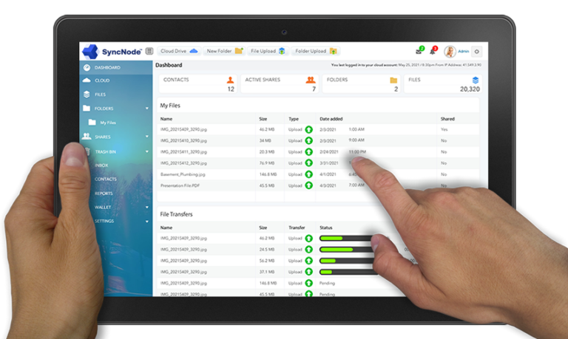Click upload icon of 24.5 MB file transfer
This screenshot has width=568, height=339.
[x=308, y=250]
